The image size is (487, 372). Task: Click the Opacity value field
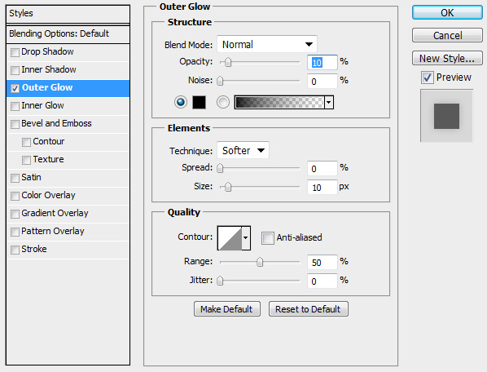pyautogui.click(x=322, y=63)
